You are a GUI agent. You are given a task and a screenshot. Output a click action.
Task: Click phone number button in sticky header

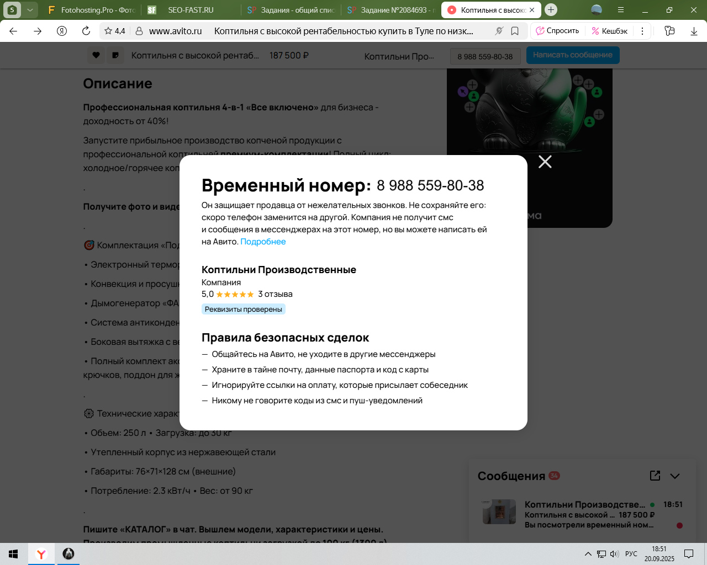point(485,56)
